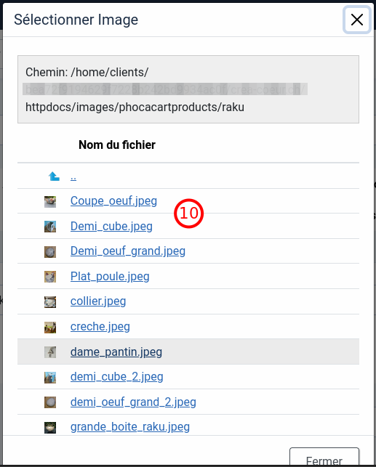Pick the demi_oeuf_grand_2.jpeg link
Image resolution: width=376 pixels, height=467 pixels.
click(133, 402)
